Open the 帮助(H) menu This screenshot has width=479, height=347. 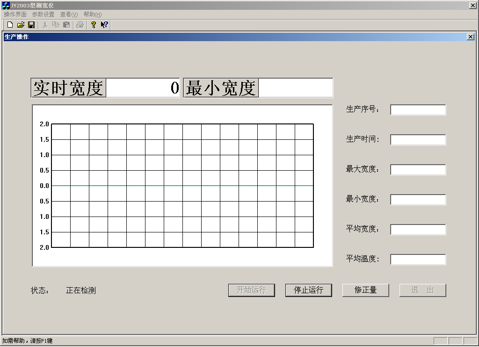click(x=92, y=14)
